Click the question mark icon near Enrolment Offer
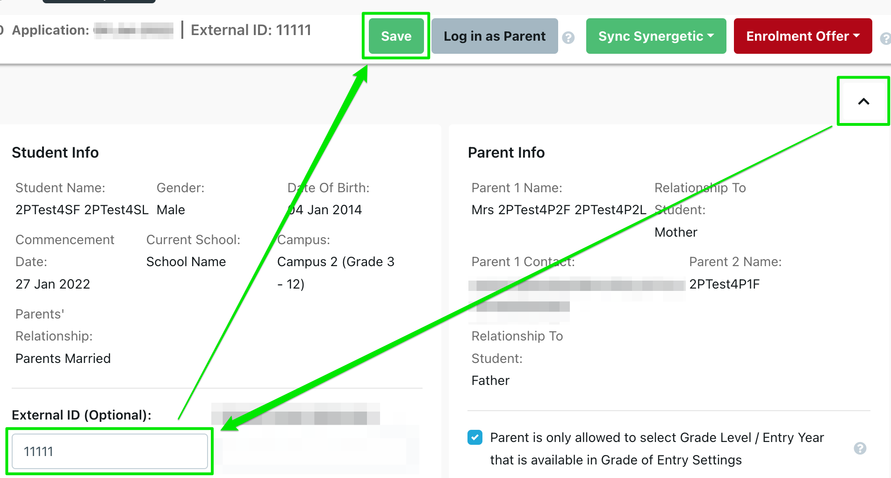The width and height of the screenshot is (891, 478). (x=886, y=39)
